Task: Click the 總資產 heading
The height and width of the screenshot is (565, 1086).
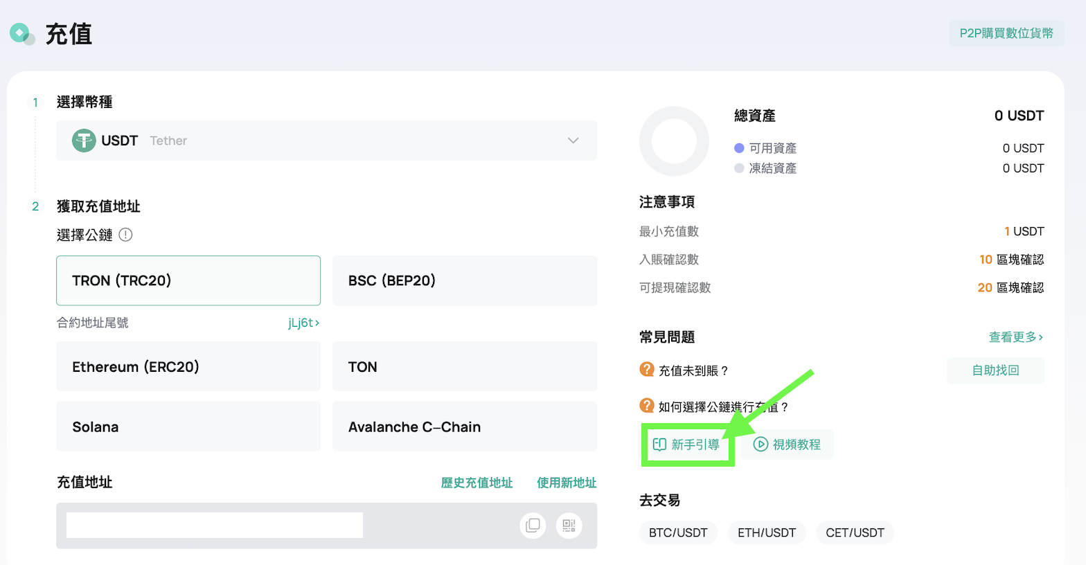Action: pyautogui.click(x=755, y=116)
